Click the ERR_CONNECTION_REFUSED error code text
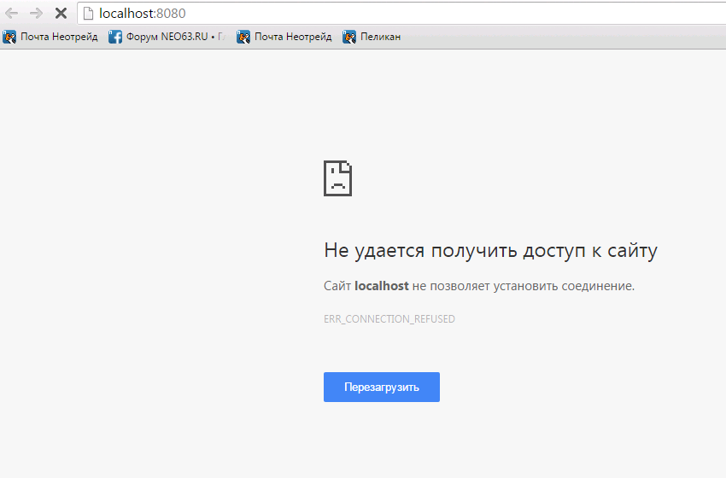726x478 pixels. tap(389, 319)
